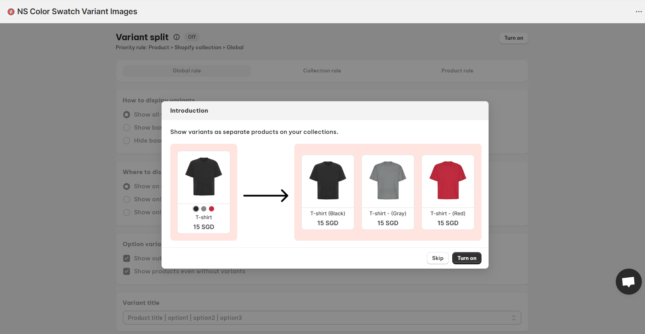The width and height of the screenshot is (645, 334).
Task: Click Turn on in the introduction dialog
Action: tap(467, 258)
